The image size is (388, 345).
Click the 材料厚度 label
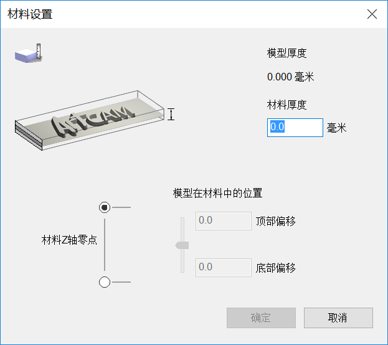(286, 105)
